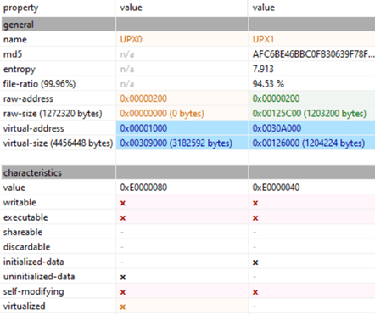Click the "writable" property label
The height and width of the screenshot is (315, 375).
click(20, 202)
